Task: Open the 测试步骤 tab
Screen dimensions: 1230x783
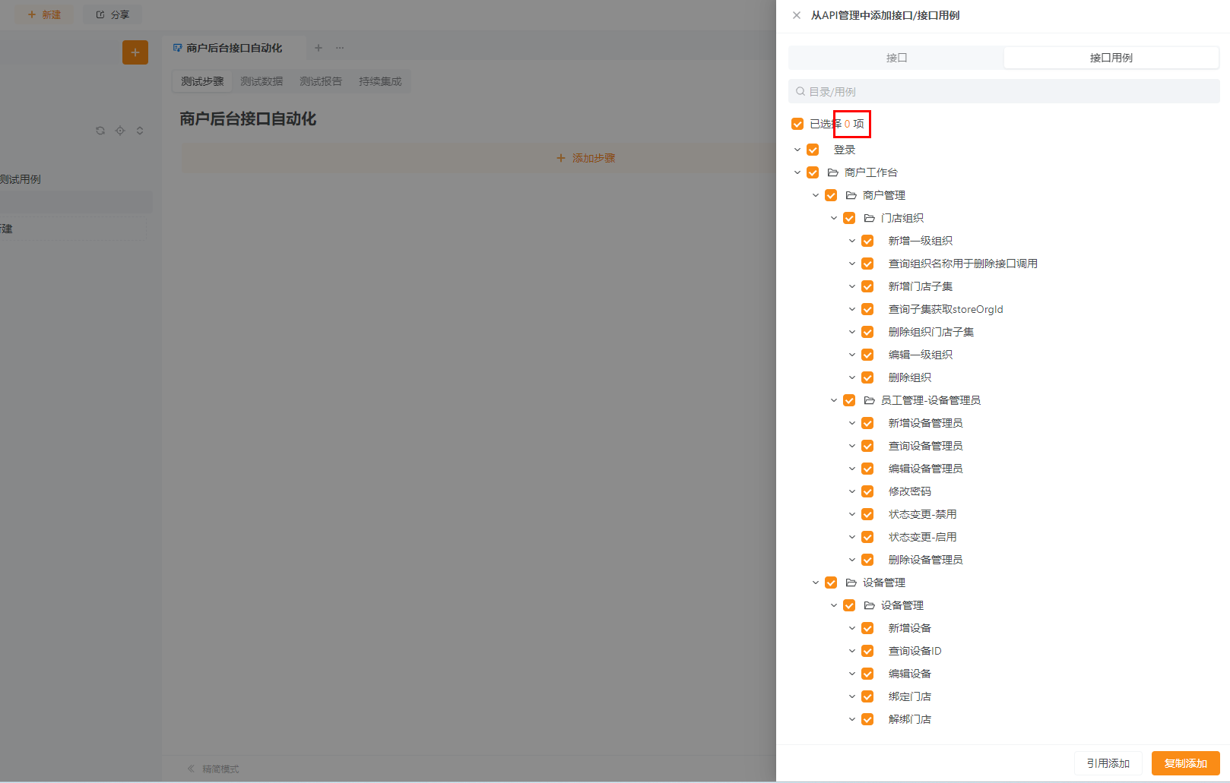Action: click(x=202, y=81)
